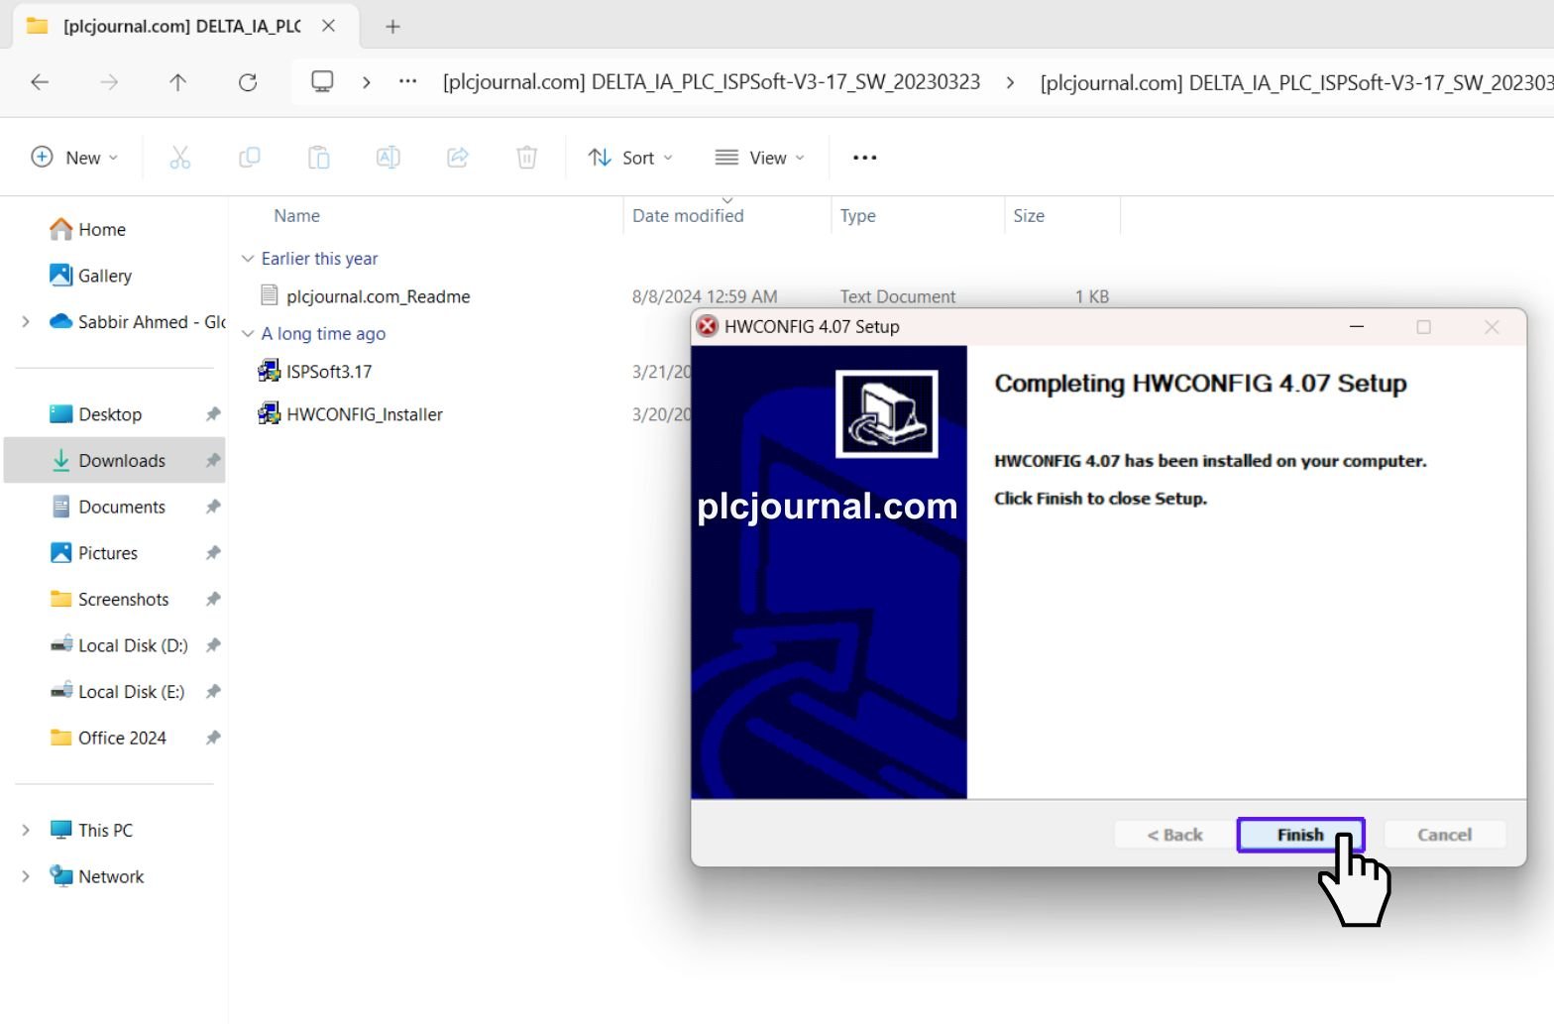Unpin Desktop using its pin icon
The width and height of the screenshot is (1554, 1024).
[212, 414]
